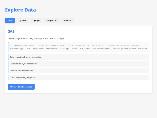This screenshot has height=118, width=157.
Task: Click 'Statistical analysis procedures' item
Action: click(78, 64)
